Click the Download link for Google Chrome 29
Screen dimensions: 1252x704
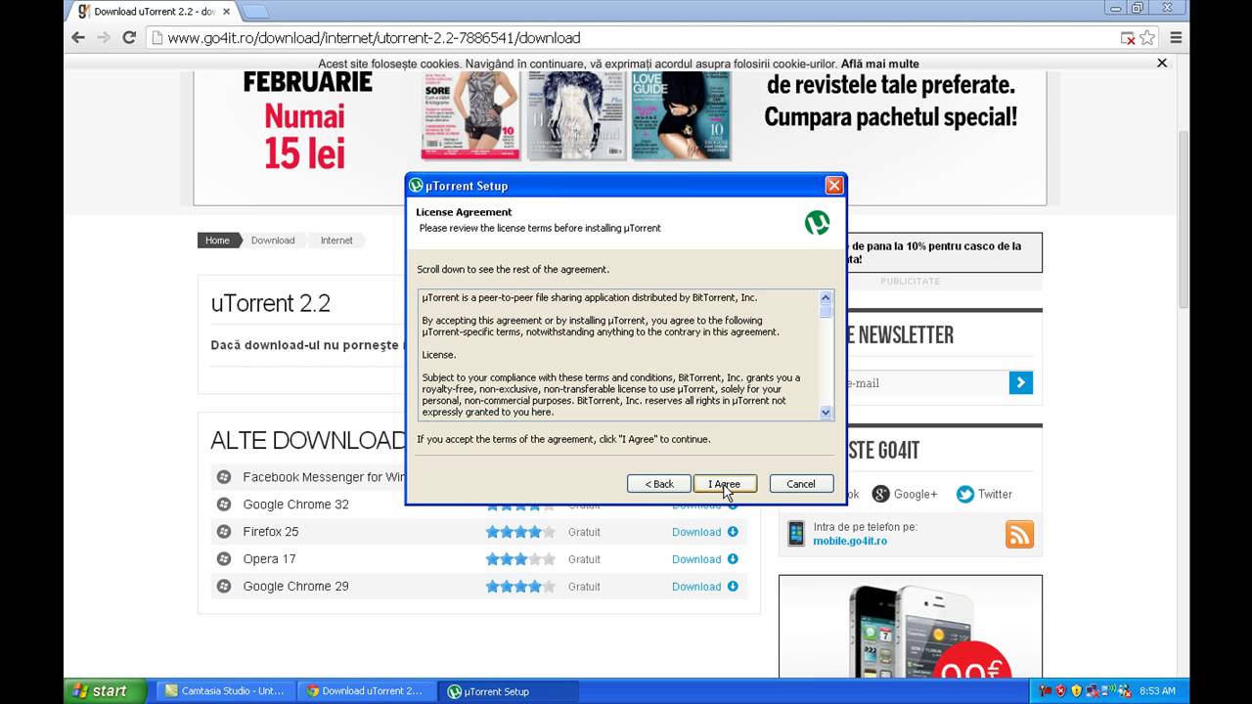696,587
